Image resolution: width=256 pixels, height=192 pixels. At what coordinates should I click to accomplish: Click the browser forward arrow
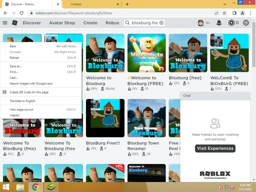pos(13,13)
